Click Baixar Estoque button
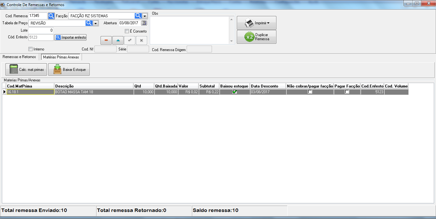This screenshot has width=436, height=219. pyautogui.click(x=69, y=69)
